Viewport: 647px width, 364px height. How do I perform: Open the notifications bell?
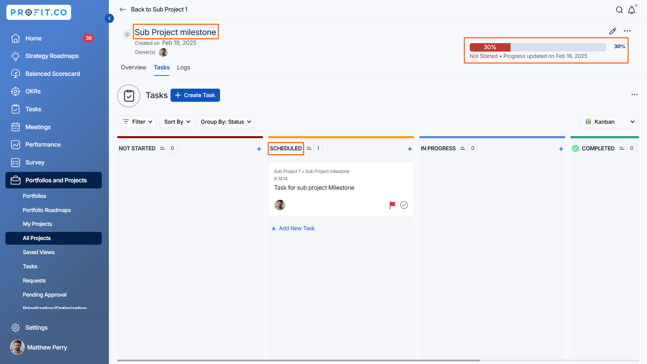pos(632,10)
